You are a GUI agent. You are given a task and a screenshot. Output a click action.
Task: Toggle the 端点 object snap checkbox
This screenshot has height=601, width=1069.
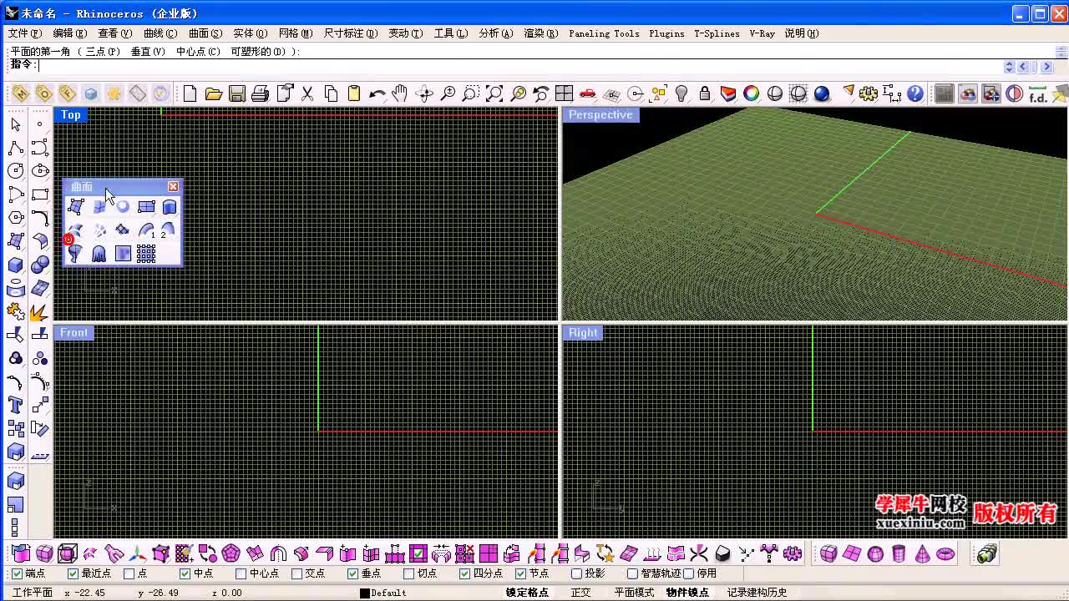pyautogui.click(x=17, y=574)
